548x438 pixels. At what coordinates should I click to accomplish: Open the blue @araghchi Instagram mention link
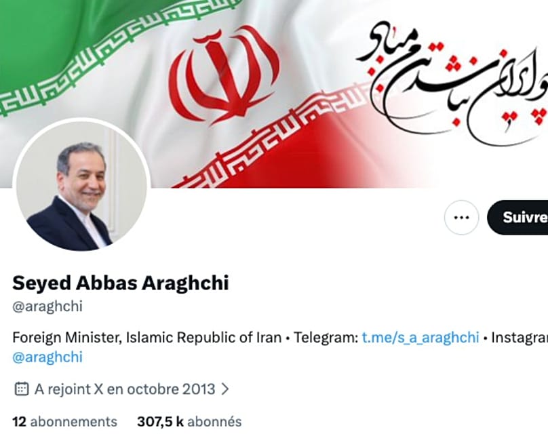[47, 357]
